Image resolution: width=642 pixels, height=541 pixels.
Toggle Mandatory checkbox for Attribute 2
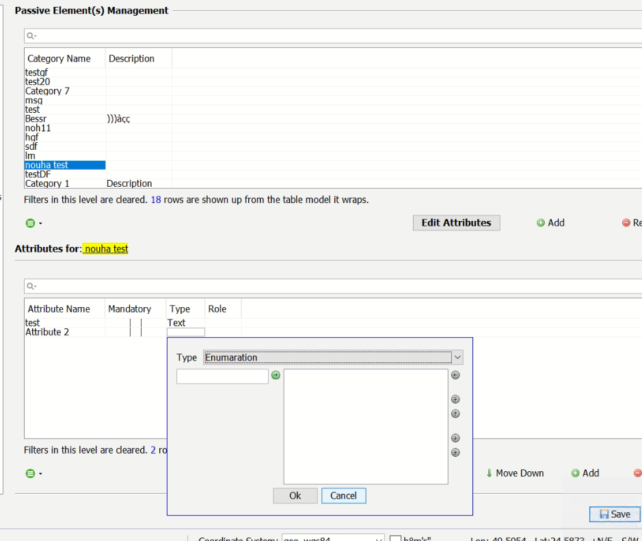[x=135, y=332]
